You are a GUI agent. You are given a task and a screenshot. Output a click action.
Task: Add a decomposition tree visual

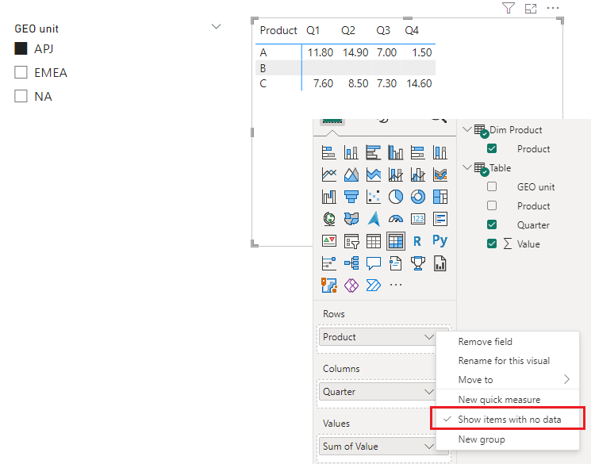pyautogui.click(x=351, y=263)
